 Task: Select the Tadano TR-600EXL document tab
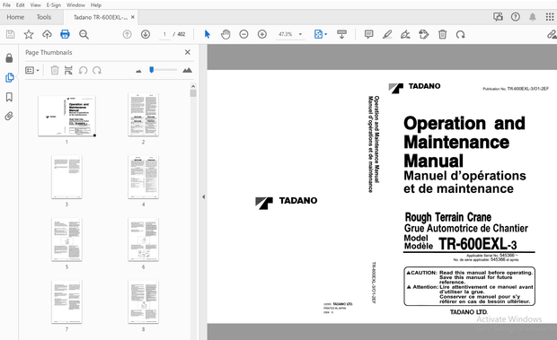click(101, 17)
